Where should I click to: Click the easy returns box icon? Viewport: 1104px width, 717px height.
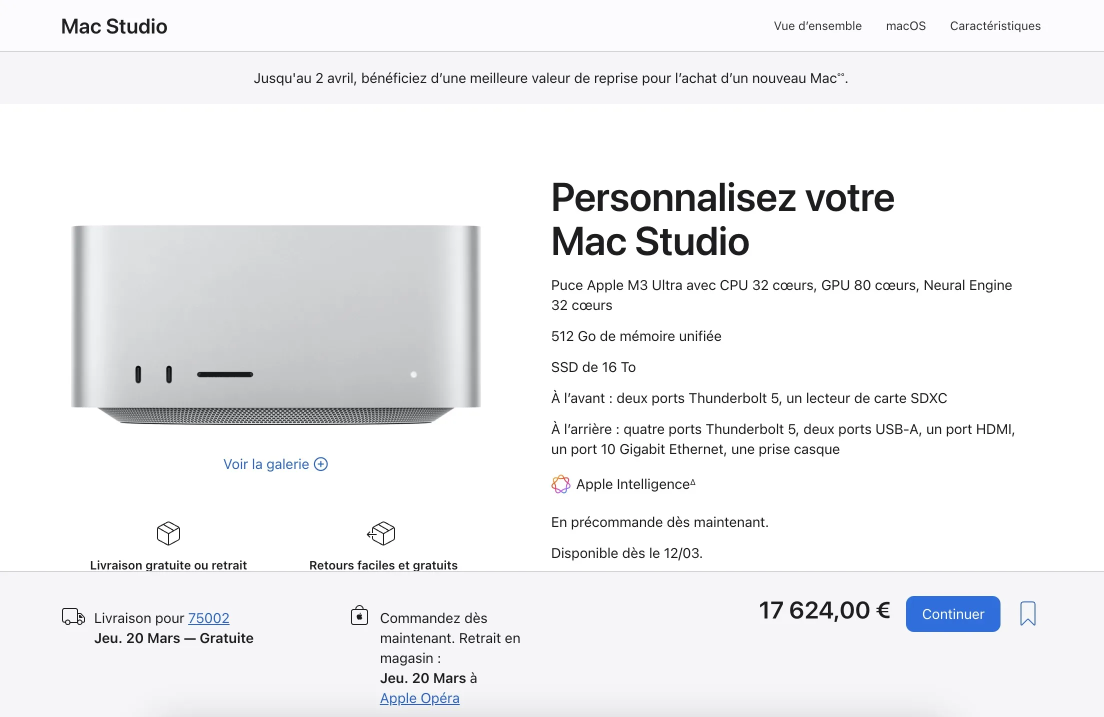pyautogui.click(x=381, y=533)
